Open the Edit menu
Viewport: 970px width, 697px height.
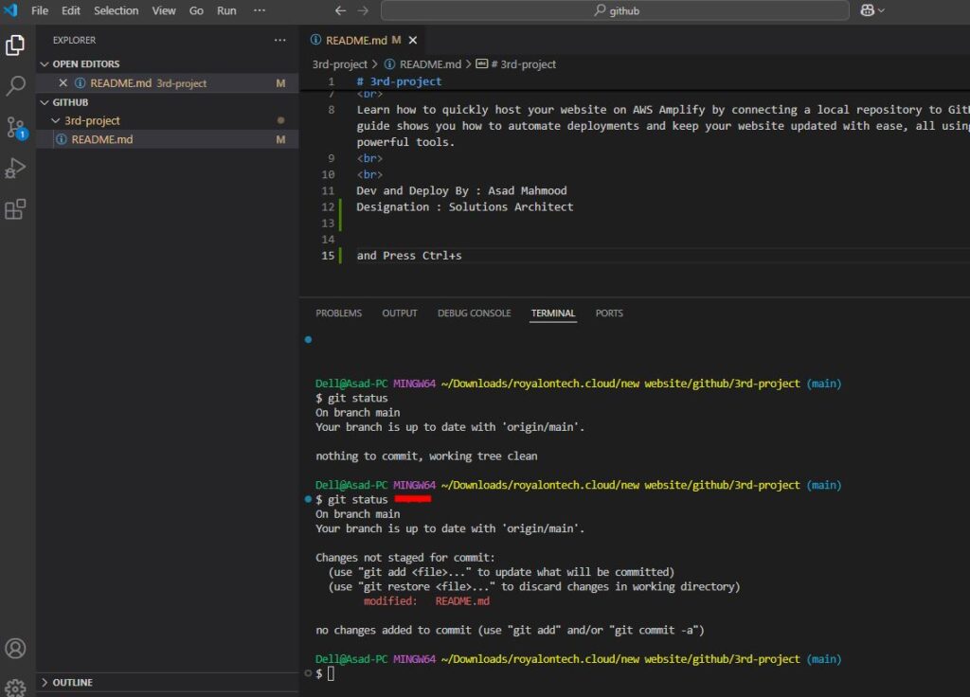70,10
